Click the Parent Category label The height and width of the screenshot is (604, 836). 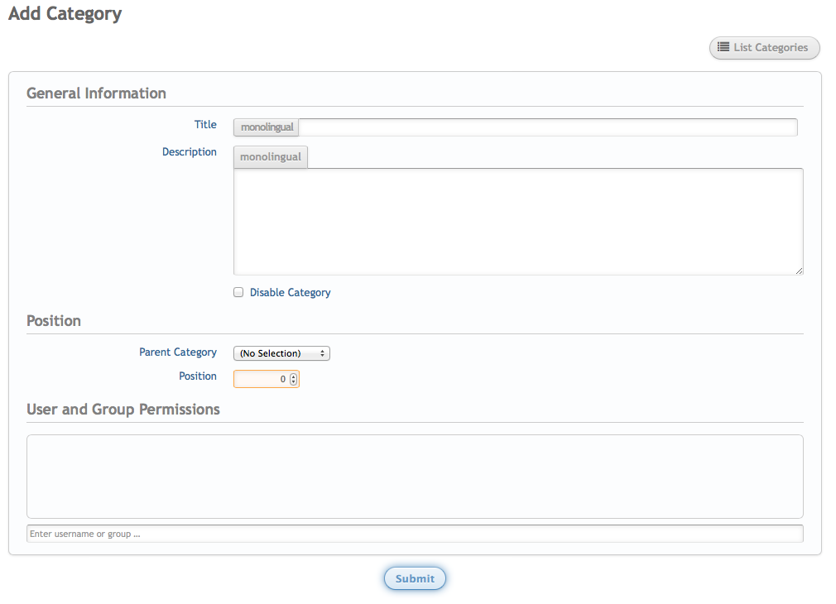coord(178,352)
